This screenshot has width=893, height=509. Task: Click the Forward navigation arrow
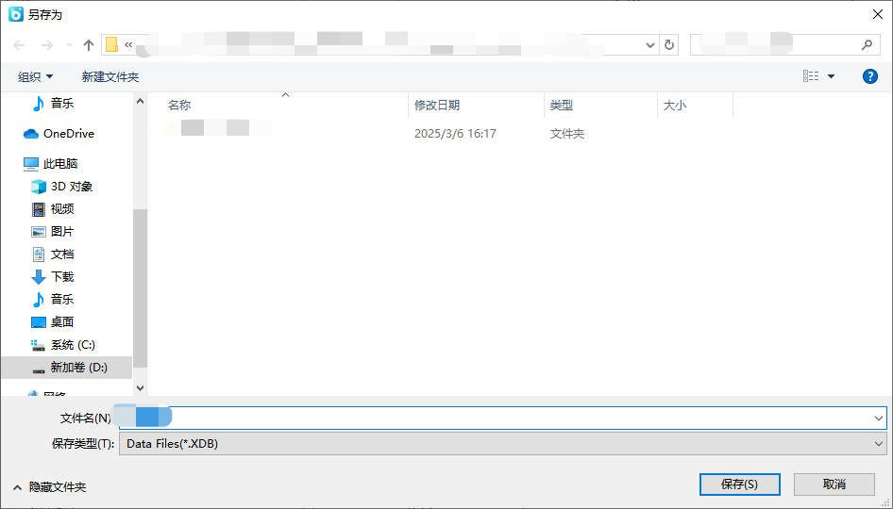click(x=46, y=45)
